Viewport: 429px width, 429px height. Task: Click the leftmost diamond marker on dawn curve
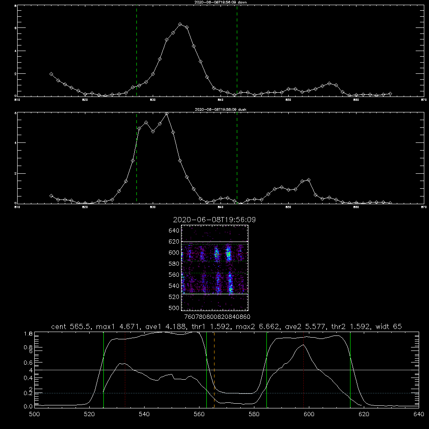click(x=51, y=74)
